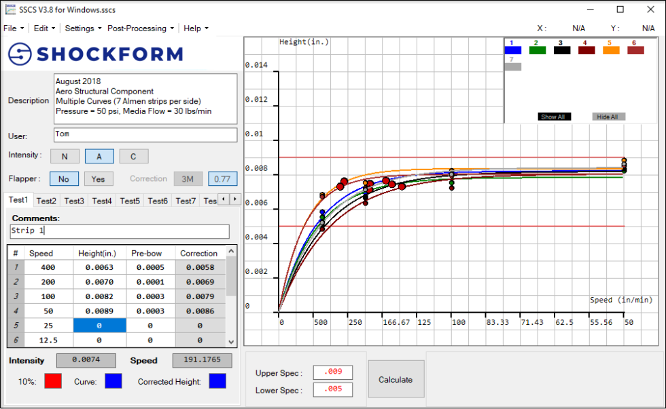This screenshot has width=666, height=409.
Task: Click the SSCS application icon in title bar
Action: pyautogui.click(x=10, y=9)
